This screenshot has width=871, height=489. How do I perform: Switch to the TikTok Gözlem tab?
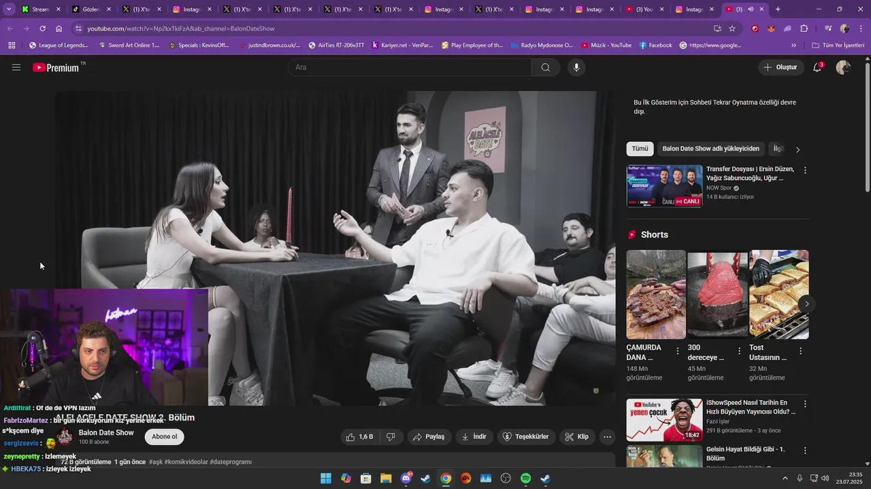point(91,10)
